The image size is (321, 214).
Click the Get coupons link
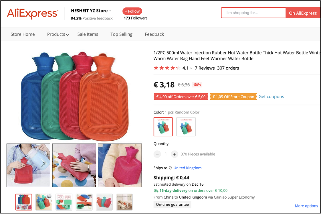(x=271, y=97)
